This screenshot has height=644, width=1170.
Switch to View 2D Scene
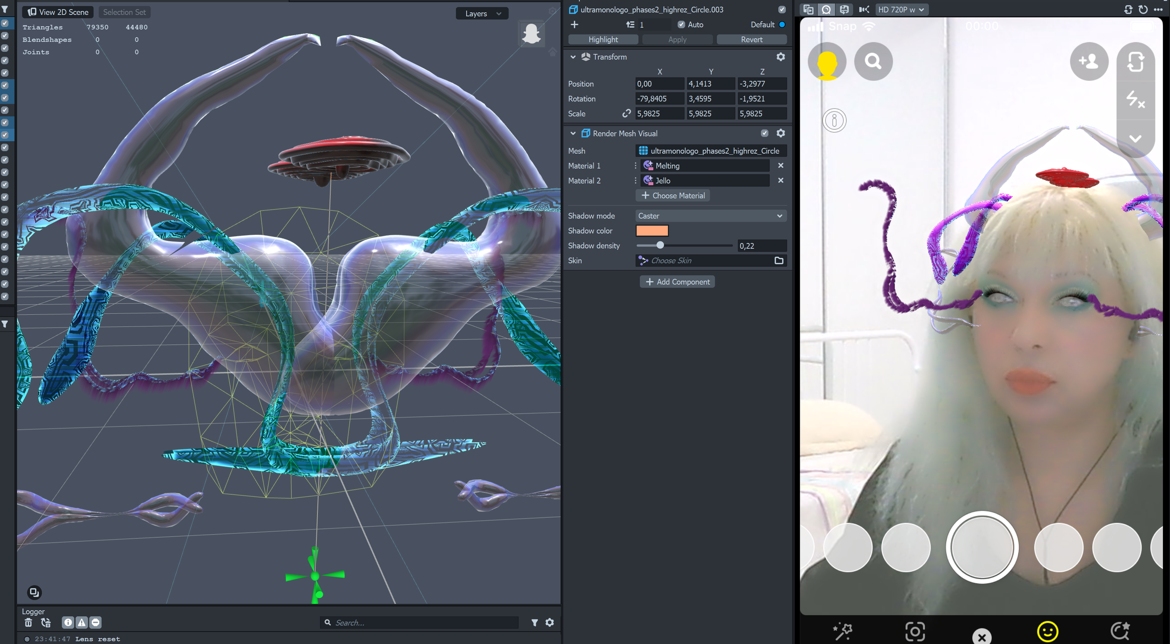[x=58, y=12]
